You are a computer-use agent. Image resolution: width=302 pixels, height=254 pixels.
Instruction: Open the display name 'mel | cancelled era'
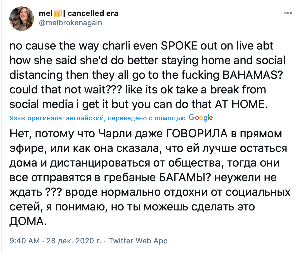[x=79, y=13]
